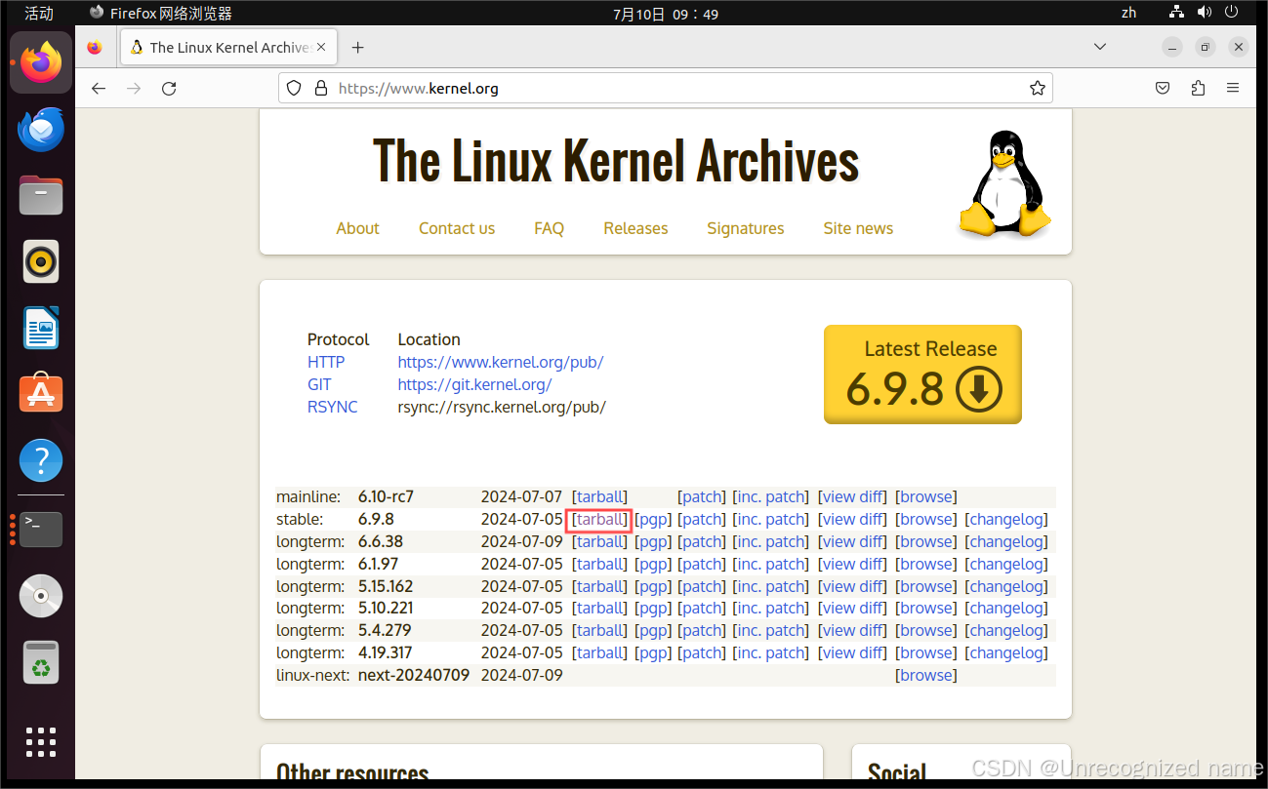Reload the kernel.org page
1268x789 pixels.
coord(169,88)
